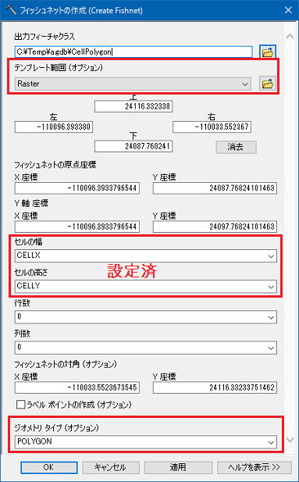Click the hammer icon in title bar
This screenshot has height=482, width=299.
12,10
